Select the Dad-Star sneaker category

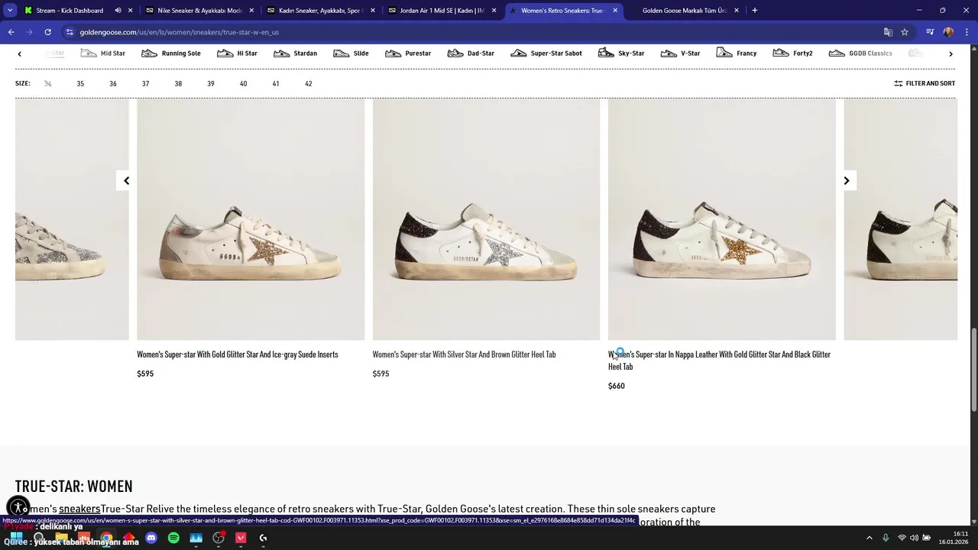tap(471, 53)
